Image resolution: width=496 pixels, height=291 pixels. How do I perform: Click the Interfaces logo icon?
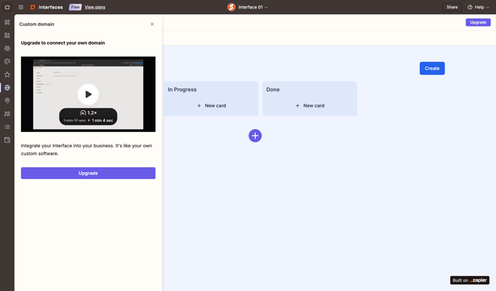(x=33, y=7)
